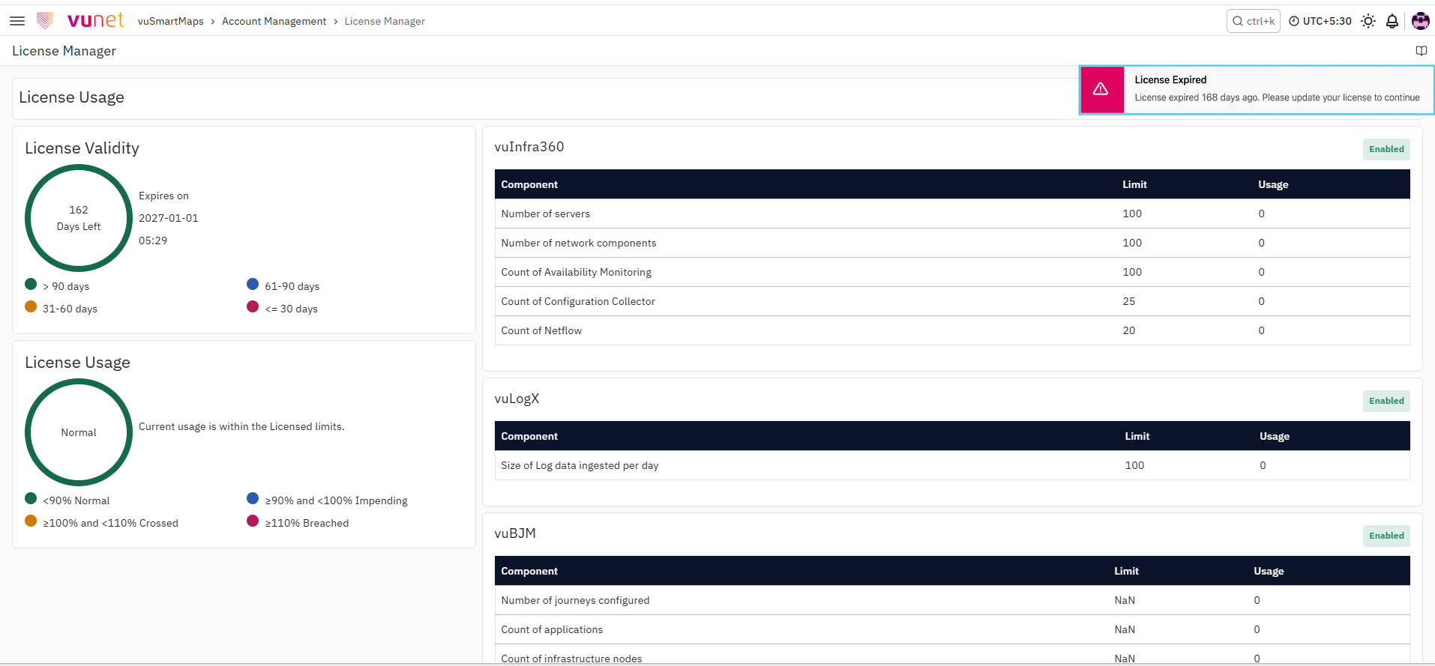Click the License Expired notification message
Image resolution: width=1435 pixels, height=666 pixels.
pyautogui.click(x=1277, y=97)
